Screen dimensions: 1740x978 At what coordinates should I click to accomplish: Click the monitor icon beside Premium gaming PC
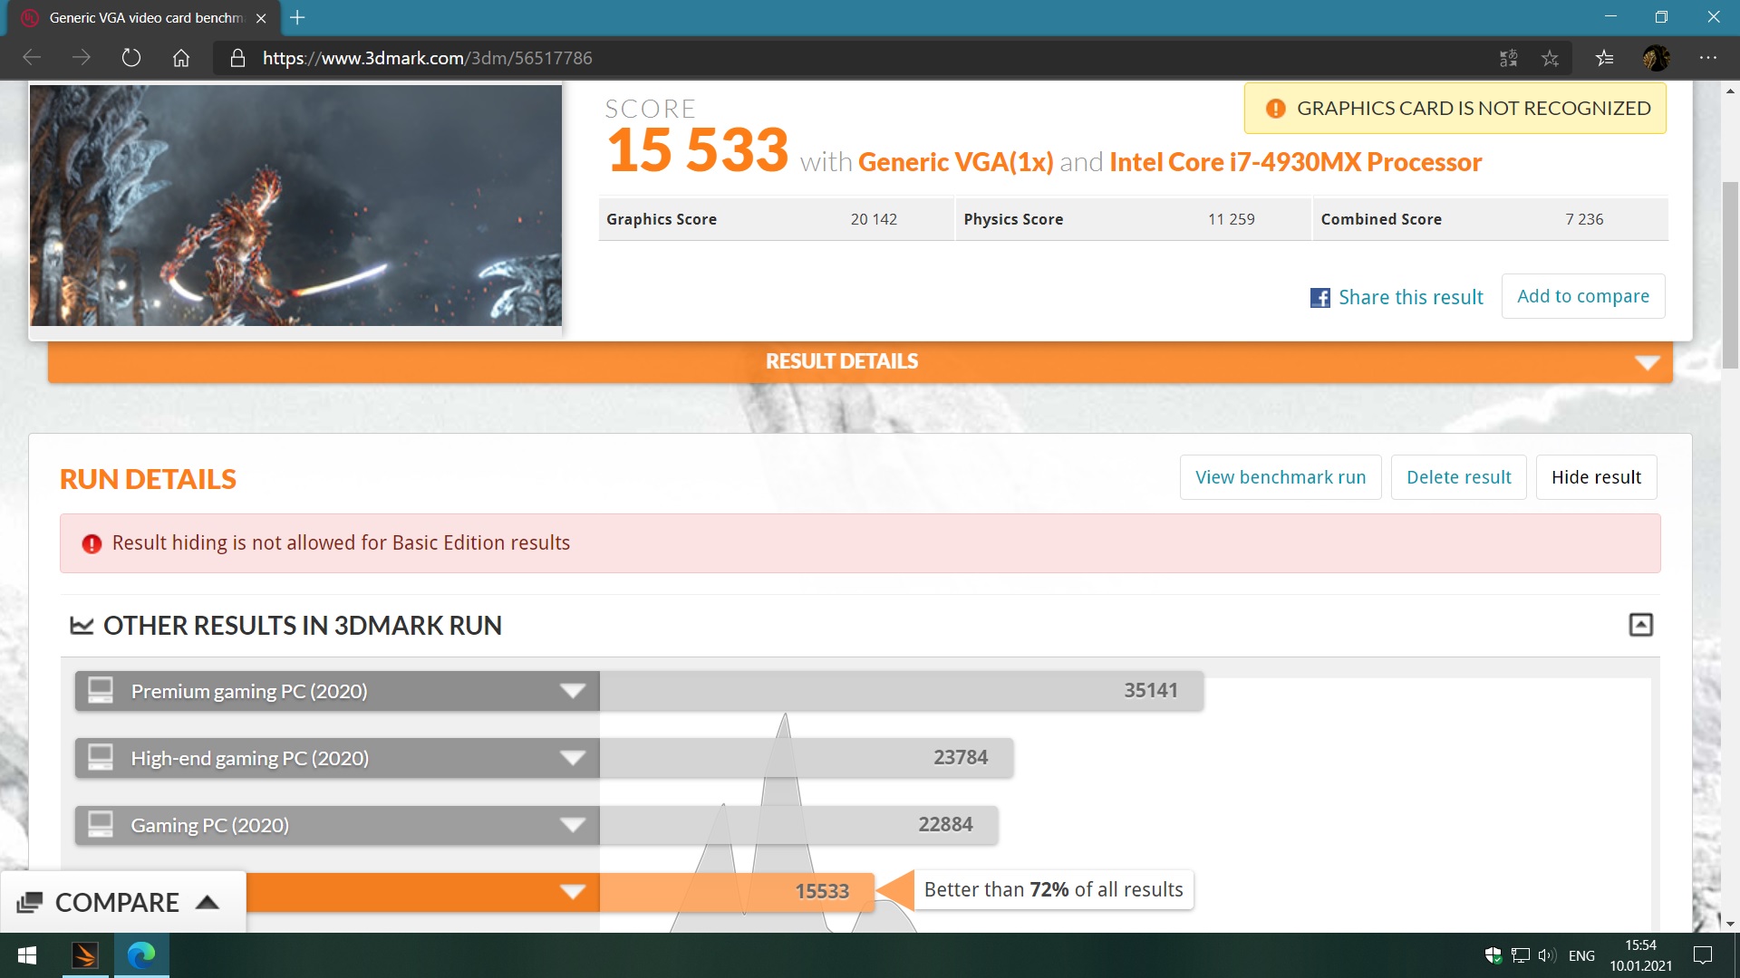tap(101, 690)
